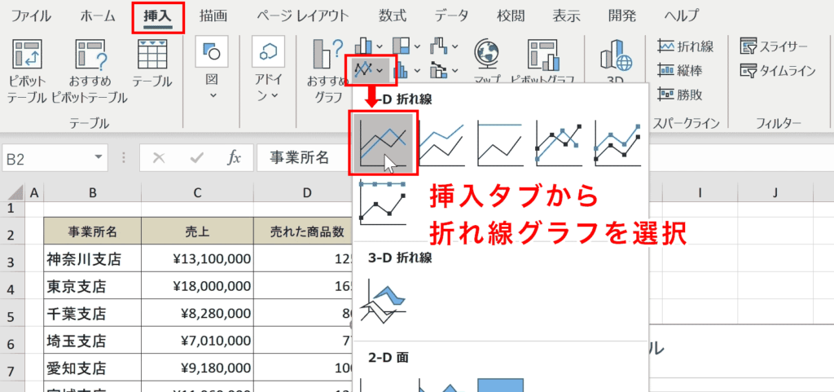Select row 6 header
The image size is (834, 392).
pos(11,341)
